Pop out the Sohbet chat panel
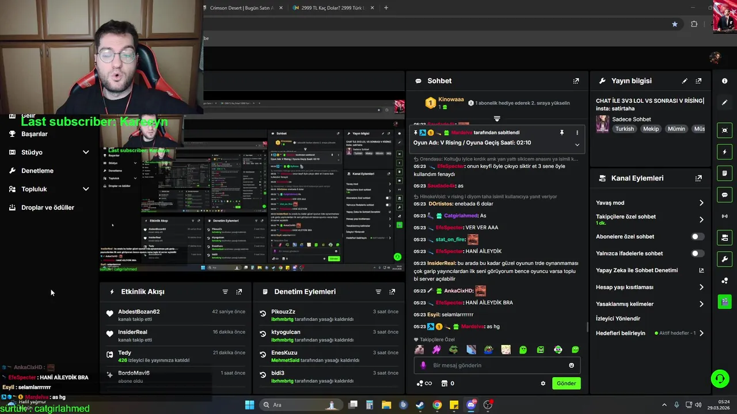Viewport: 737px width, 414px height. pyautogui.click(x=576, y=81)
